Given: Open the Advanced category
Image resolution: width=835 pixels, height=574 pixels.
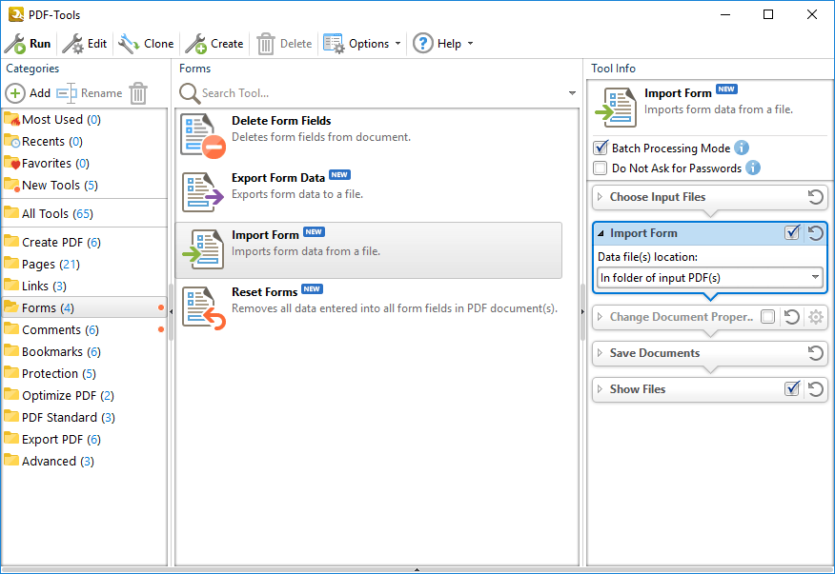Looking at the screenshot, I should coord(84,461).
